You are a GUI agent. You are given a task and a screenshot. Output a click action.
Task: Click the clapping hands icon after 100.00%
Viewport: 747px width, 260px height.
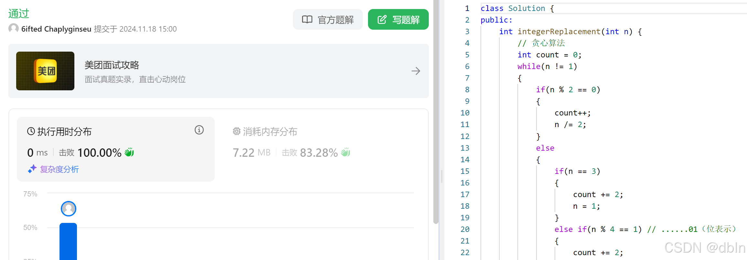pyautogui.click(x=129, y=152)
